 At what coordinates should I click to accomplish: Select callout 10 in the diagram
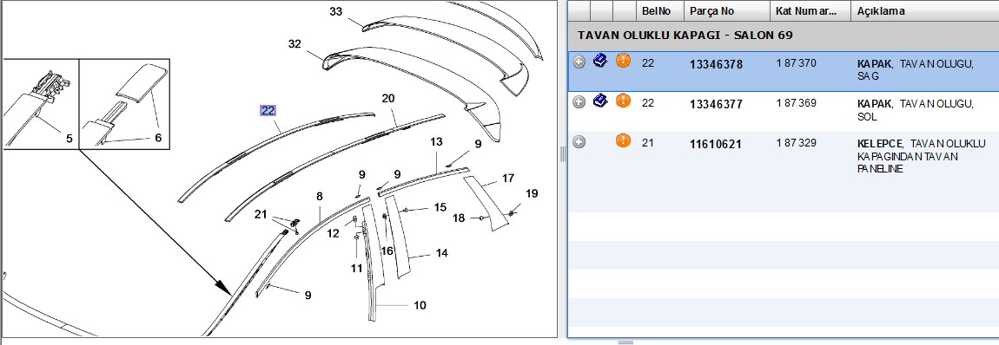(420, 306)
